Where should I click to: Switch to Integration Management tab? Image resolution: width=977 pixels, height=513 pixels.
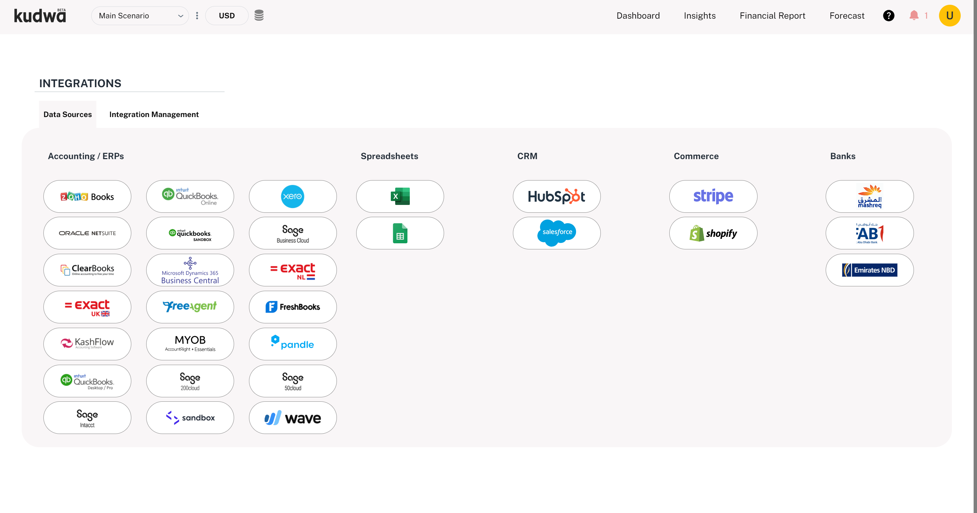154,114
